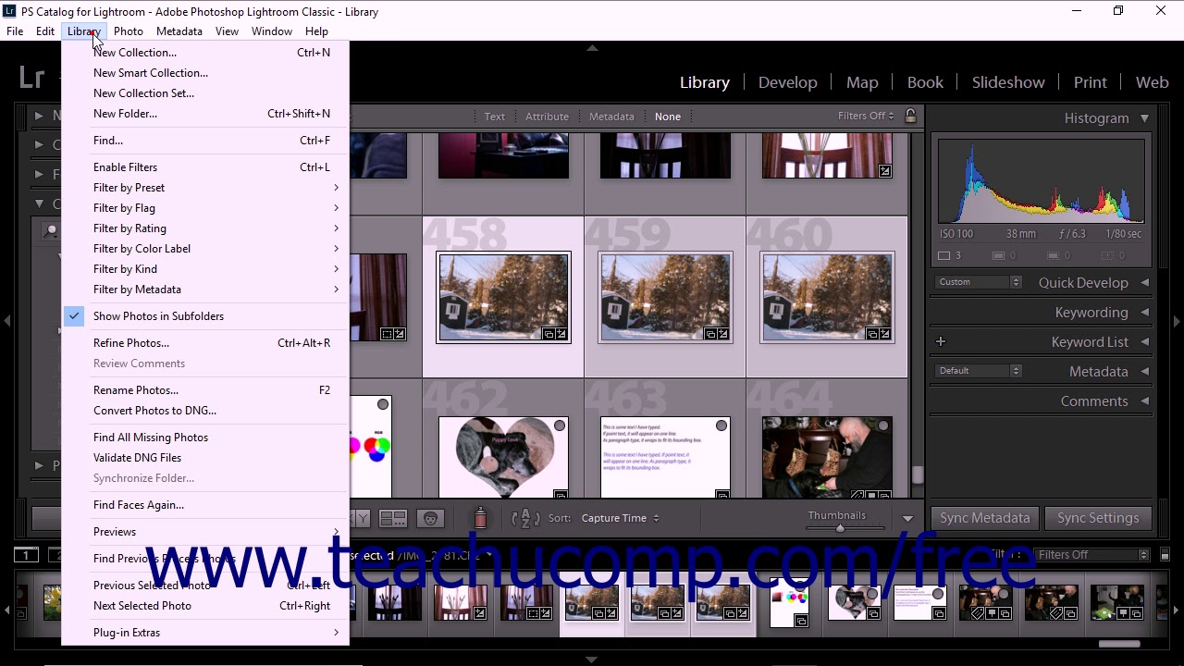The height and width of the screenshot is (666, 1184).
Task: Switch to Develop module
Action: coord(787,82)
